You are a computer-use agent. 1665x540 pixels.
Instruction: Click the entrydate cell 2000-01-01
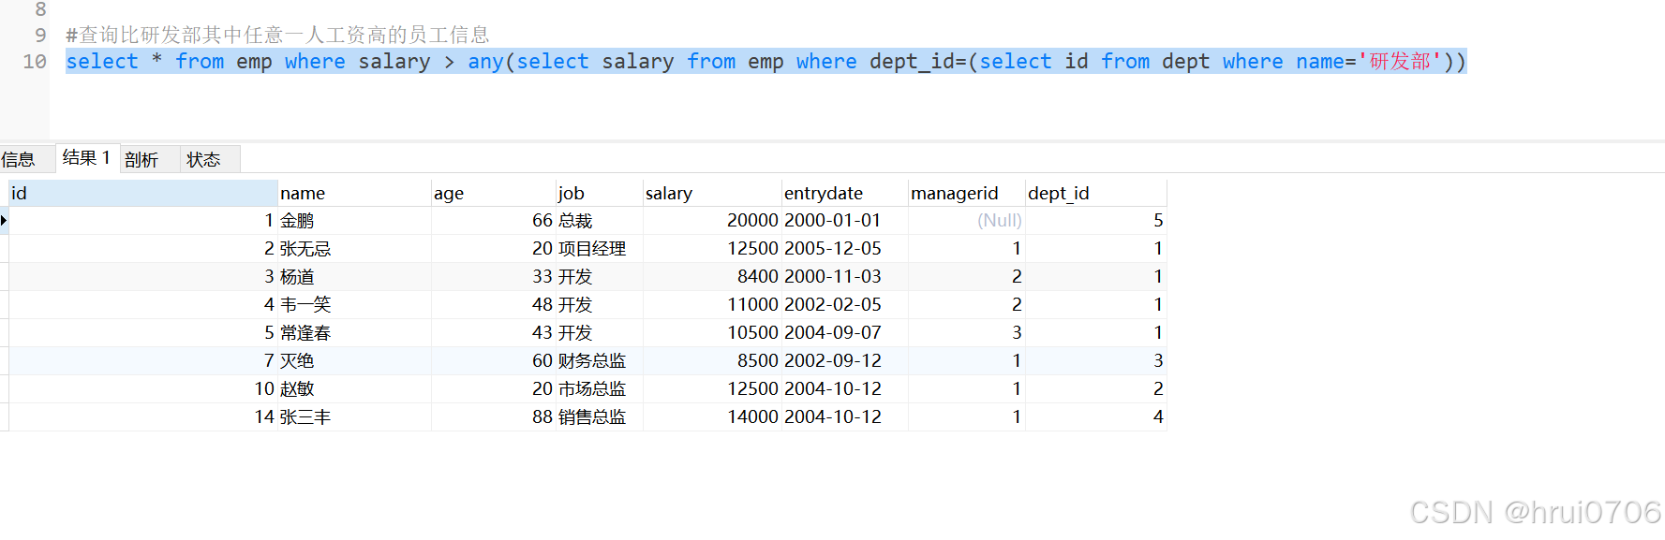point(845,221)
